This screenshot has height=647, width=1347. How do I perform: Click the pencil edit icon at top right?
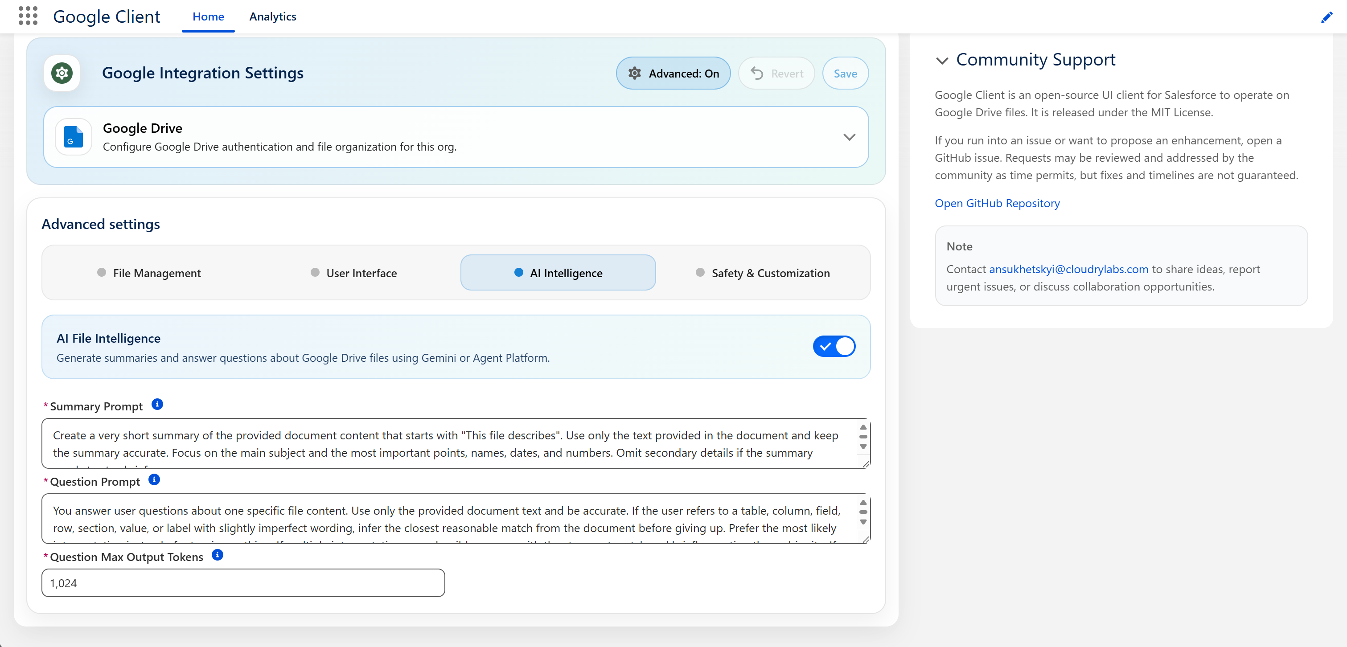(1326, 17)
